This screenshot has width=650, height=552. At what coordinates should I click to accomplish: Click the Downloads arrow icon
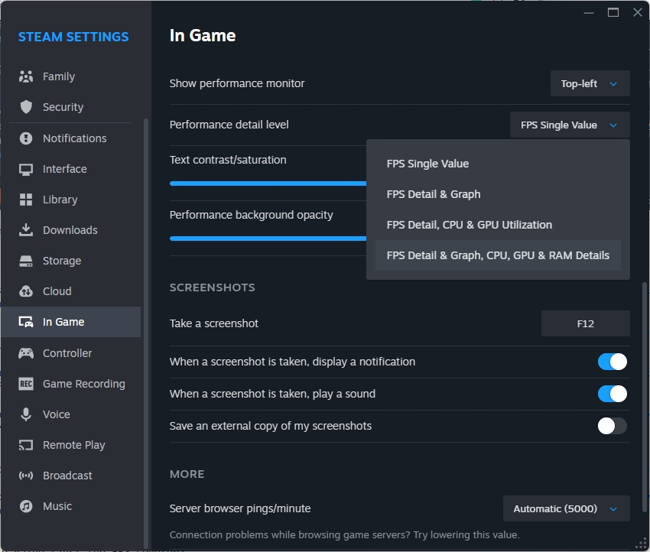pyautogui.click(x=26, y=230)
